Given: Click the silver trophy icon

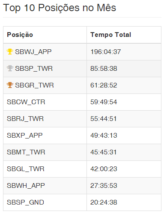Looking at the screenshot, I should pos(10,68).
